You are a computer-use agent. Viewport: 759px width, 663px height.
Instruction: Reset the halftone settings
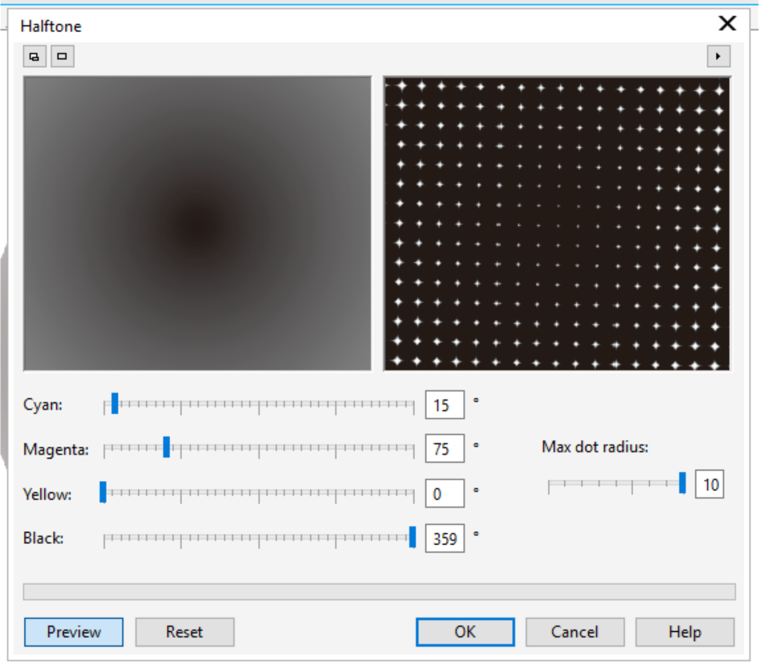tap(185, 632)
